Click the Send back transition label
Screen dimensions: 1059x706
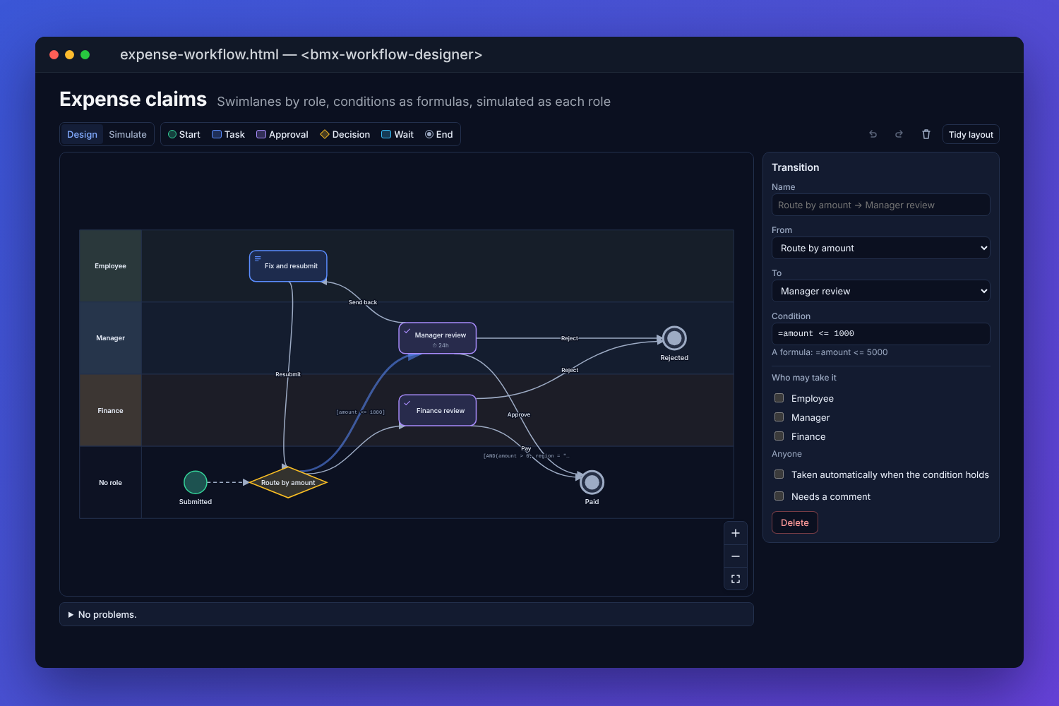(363, 302)
